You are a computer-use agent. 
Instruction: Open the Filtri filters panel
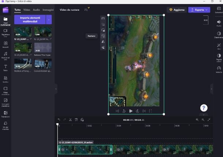coord(219,47)
